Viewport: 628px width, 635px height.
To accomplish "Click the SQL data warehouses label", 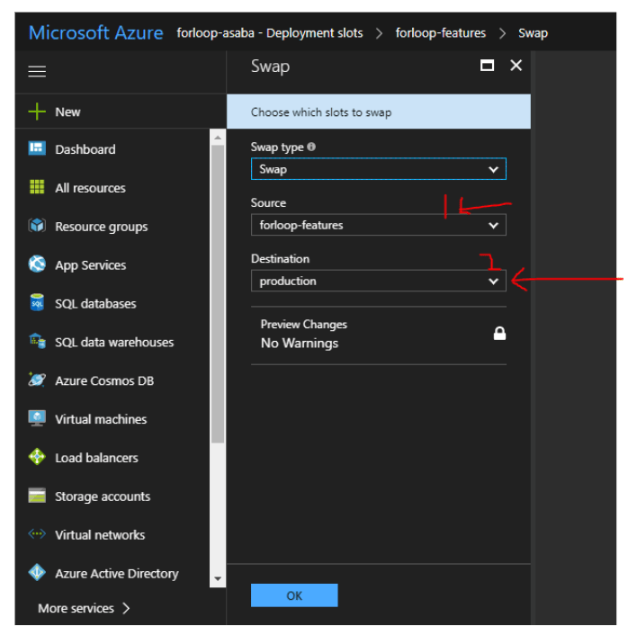I will tap(114, 342).
